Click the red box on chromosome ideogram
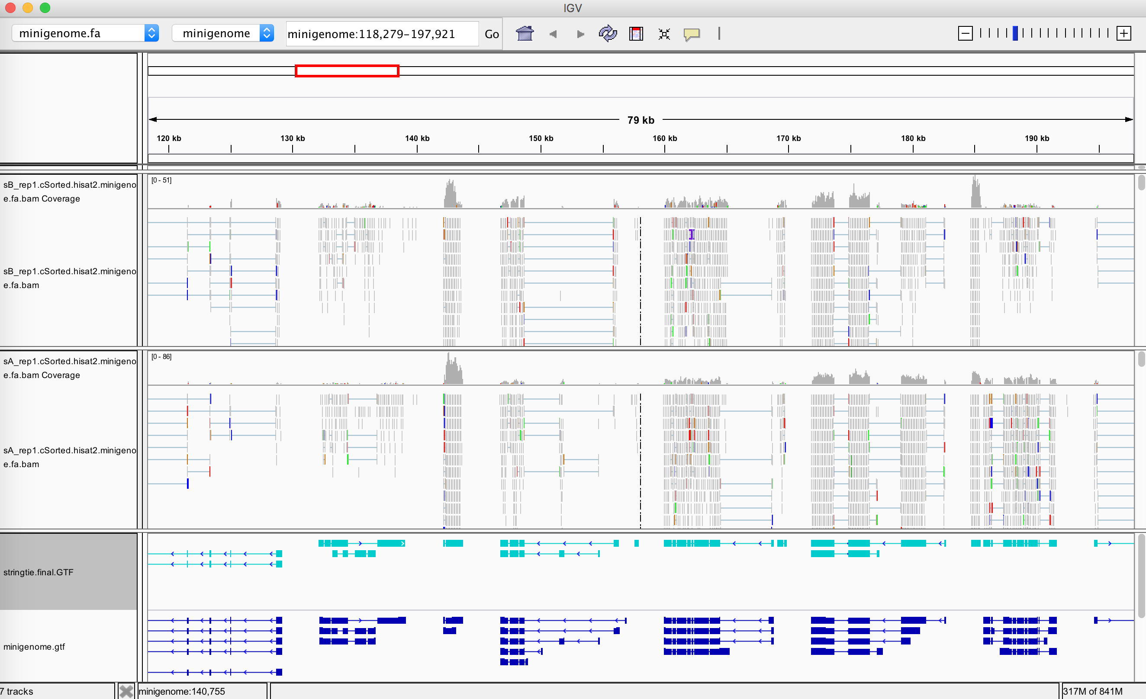The height and width of the screenshot is (699, 1146). coord(347,71)
